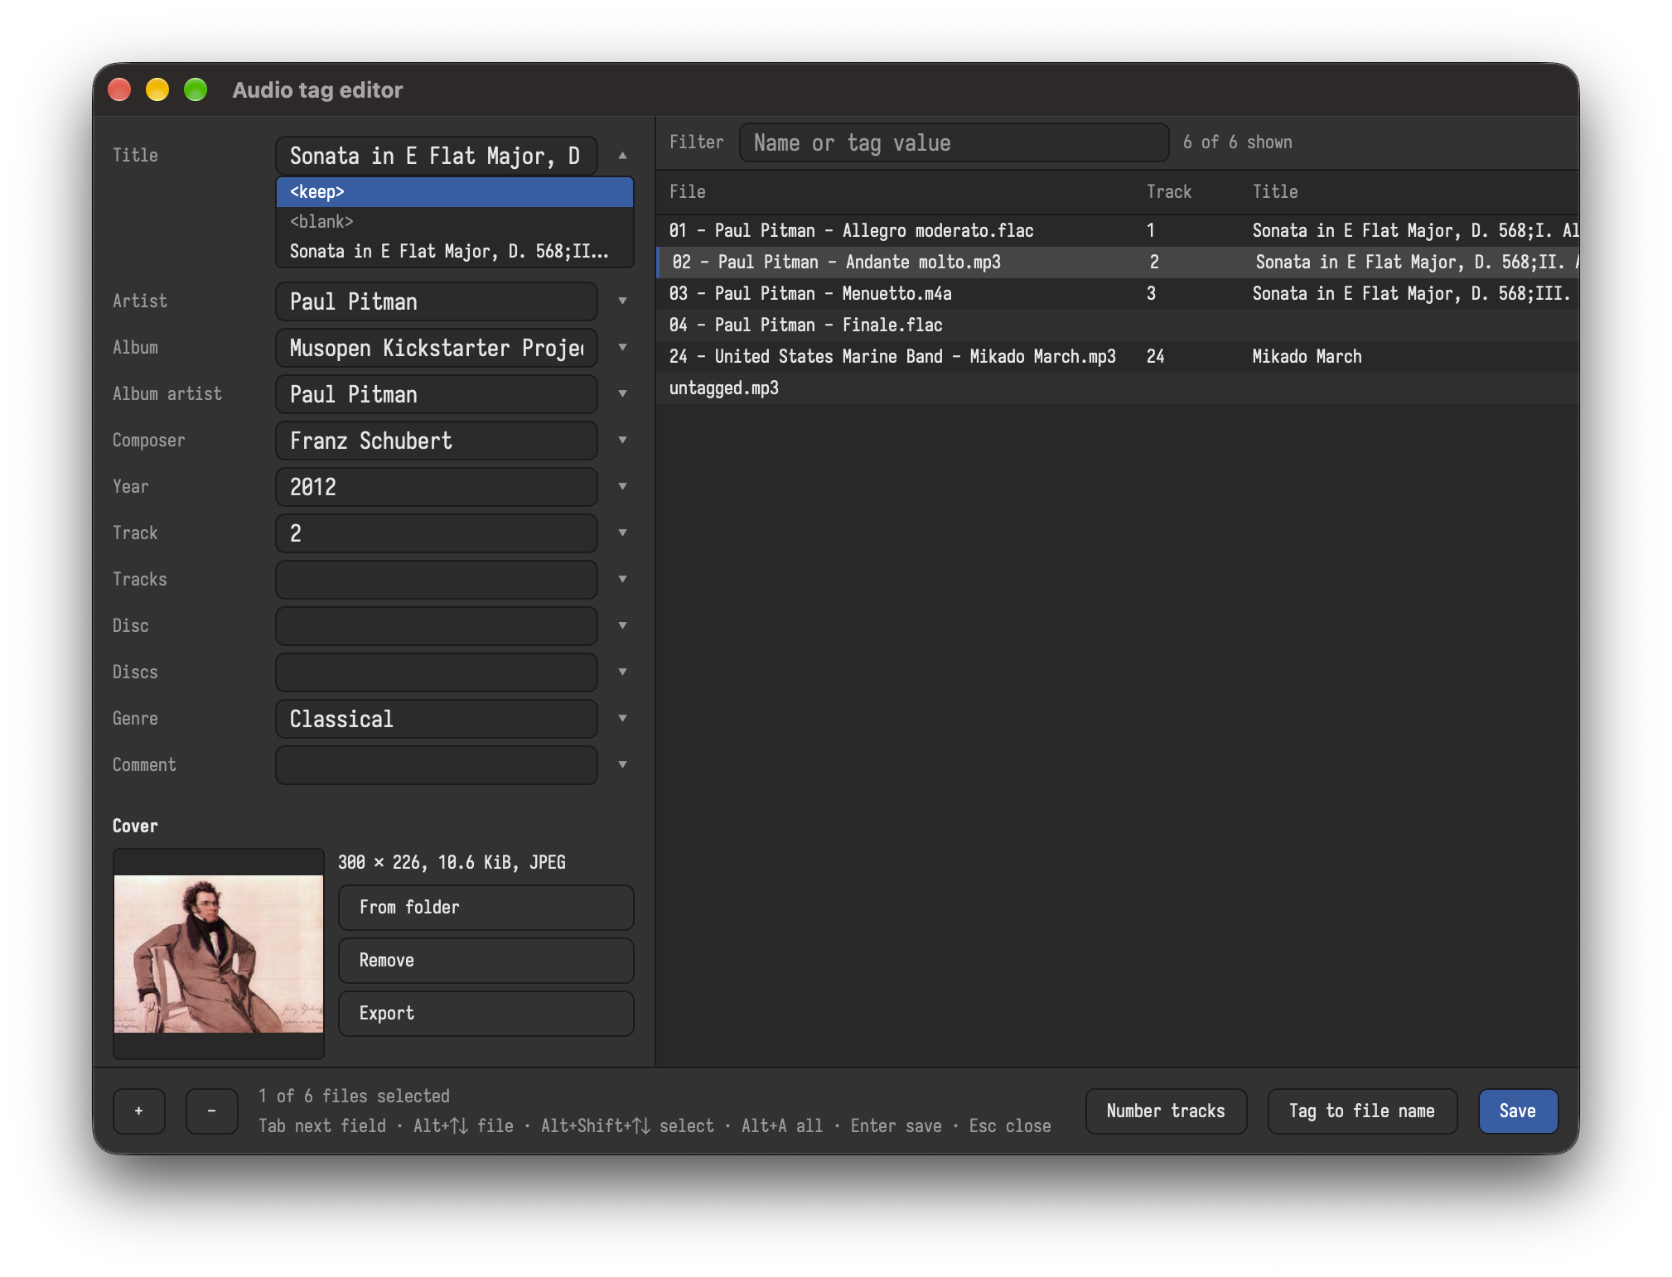This screenshot has width=1672, height=1277.
Task: Choose <blank> in the Title dropdown list
Action: click(454, 222)
